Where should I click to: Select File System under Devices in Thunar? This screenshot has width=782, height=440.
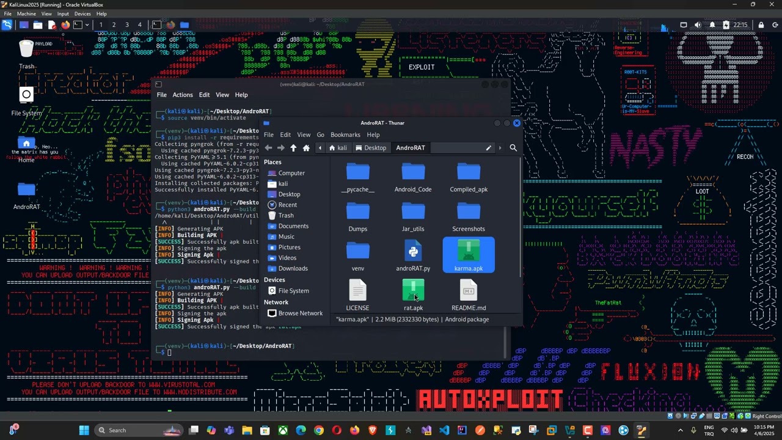pos(293,291)
